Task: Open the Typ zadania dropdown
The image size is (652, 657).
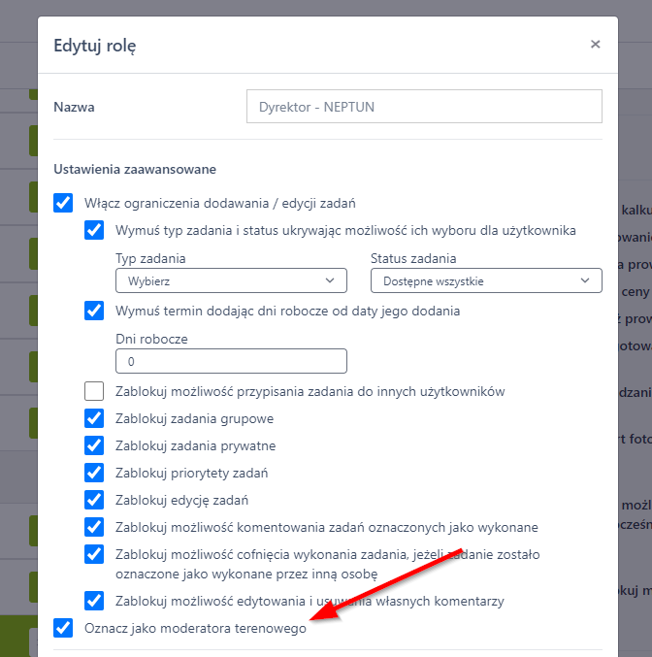Action: point(230,281)
